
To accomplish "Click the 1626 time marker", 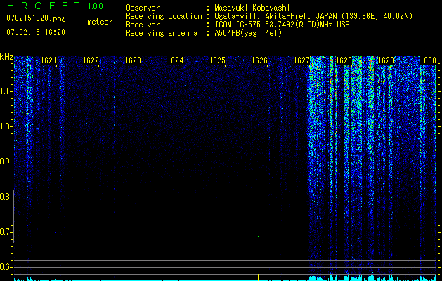I will coord(259,60).
